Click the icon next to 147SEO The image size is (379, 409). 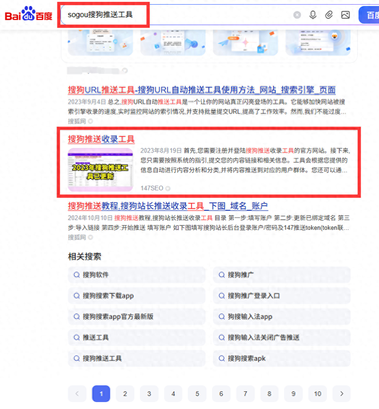pos(168,189)
